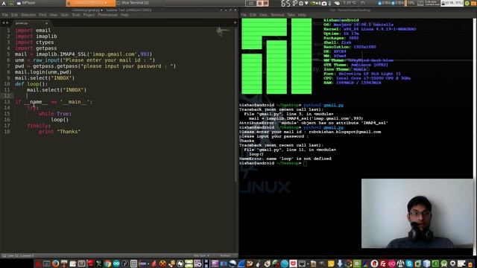Open Tabs menu in terminal window

tap(291, 15)
